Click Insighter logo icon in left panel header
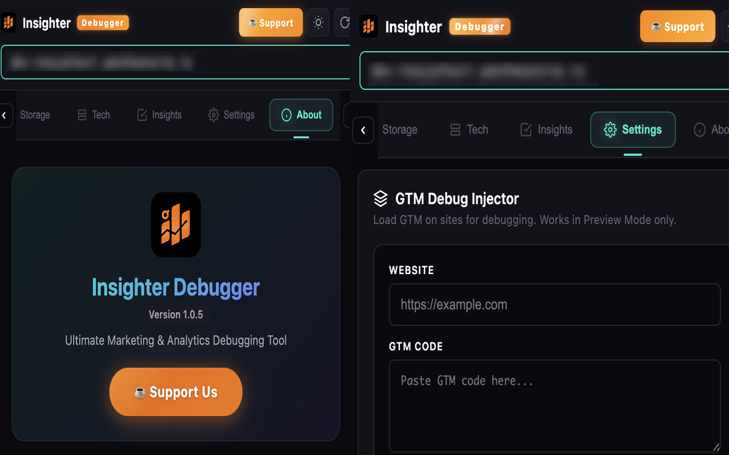The height and width of the screenshot is (455, 729). point(9,23)
